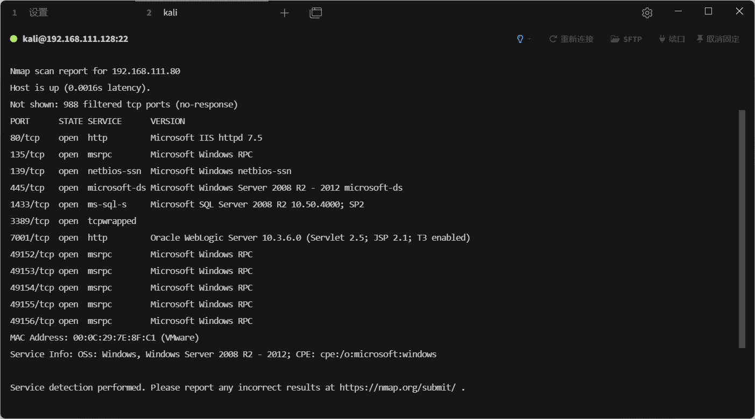Open the blue lightbulb dropdown
The height and width of the screenshot is (419, 755).
click(x=523, y=39)
